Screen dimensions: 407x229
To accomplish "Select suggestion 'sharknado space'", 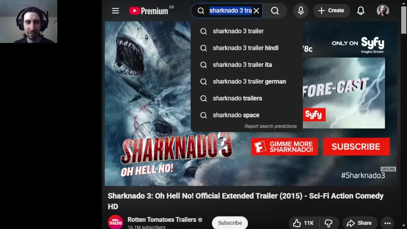I will [247, 115].
